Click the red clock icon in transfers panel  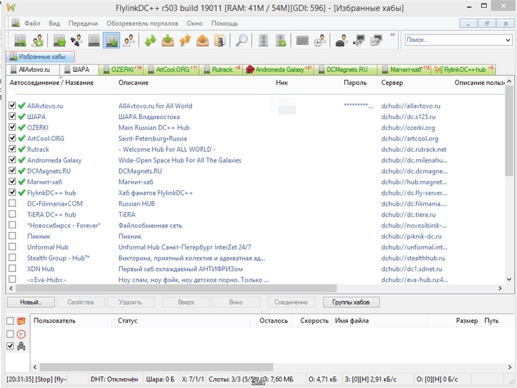(21, 334)
